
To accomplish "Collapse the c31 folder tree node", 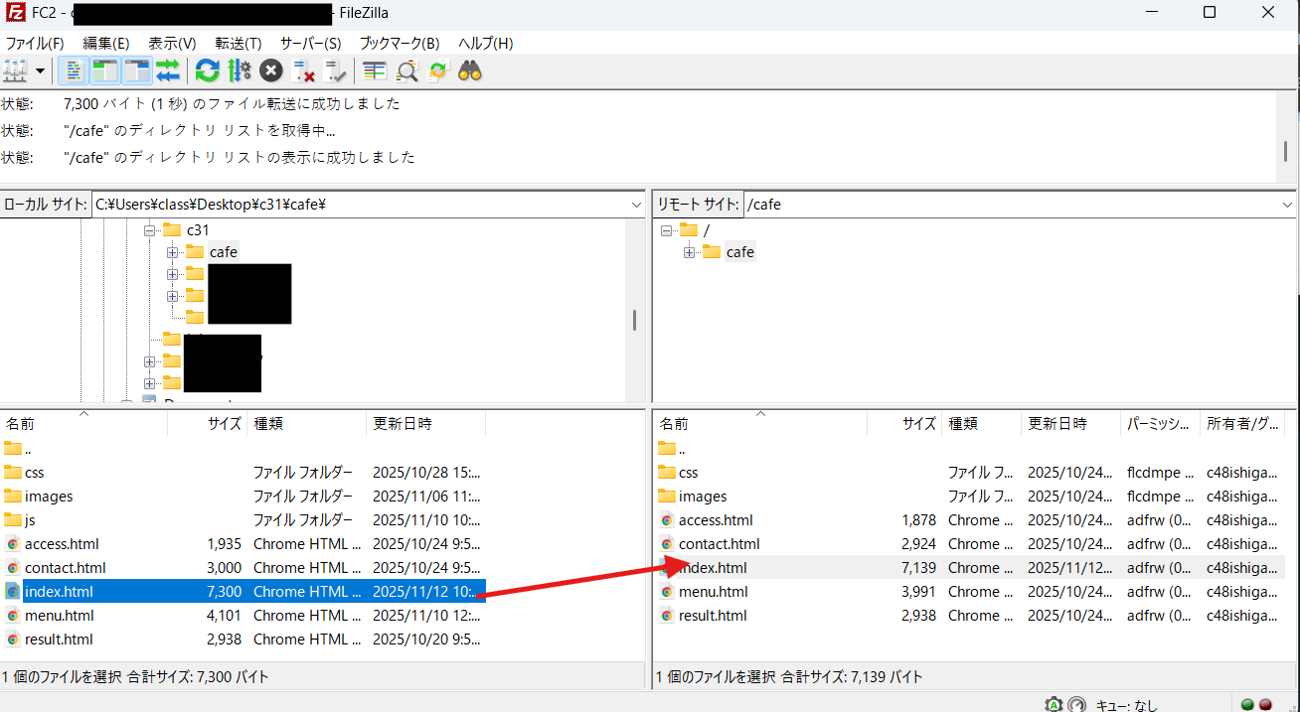I will click(150, 230).
